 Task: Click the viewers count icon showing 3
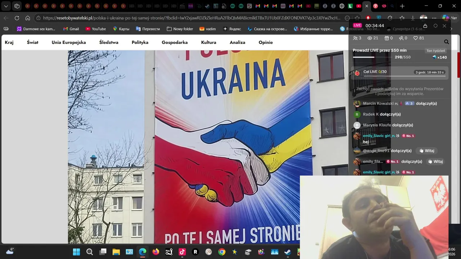[x=357, y=38]
